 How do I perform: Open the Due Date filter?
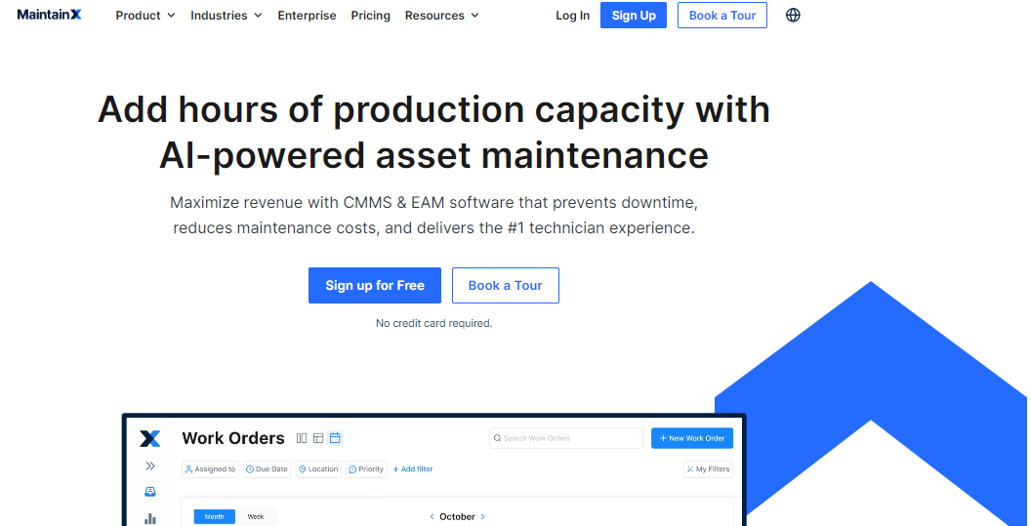coord(267,468)
